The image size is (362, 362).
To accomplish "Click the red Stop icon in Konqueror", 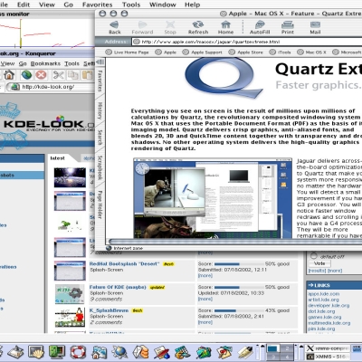I will coord(41,75).
